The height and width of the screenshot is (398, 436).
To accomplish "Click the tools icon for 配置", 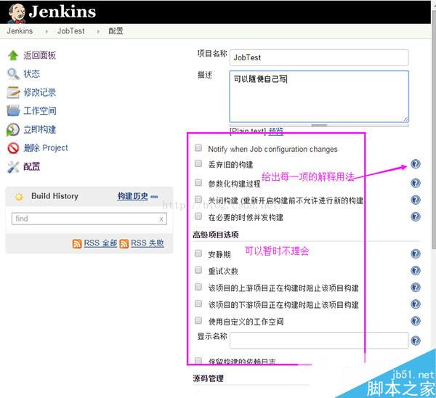I will 13,167.
